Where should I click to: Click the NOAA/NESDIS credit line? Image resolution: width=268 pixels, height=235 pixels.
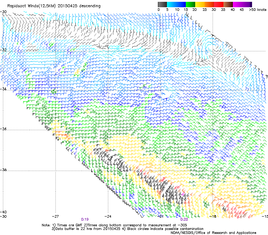click(213, 233)
